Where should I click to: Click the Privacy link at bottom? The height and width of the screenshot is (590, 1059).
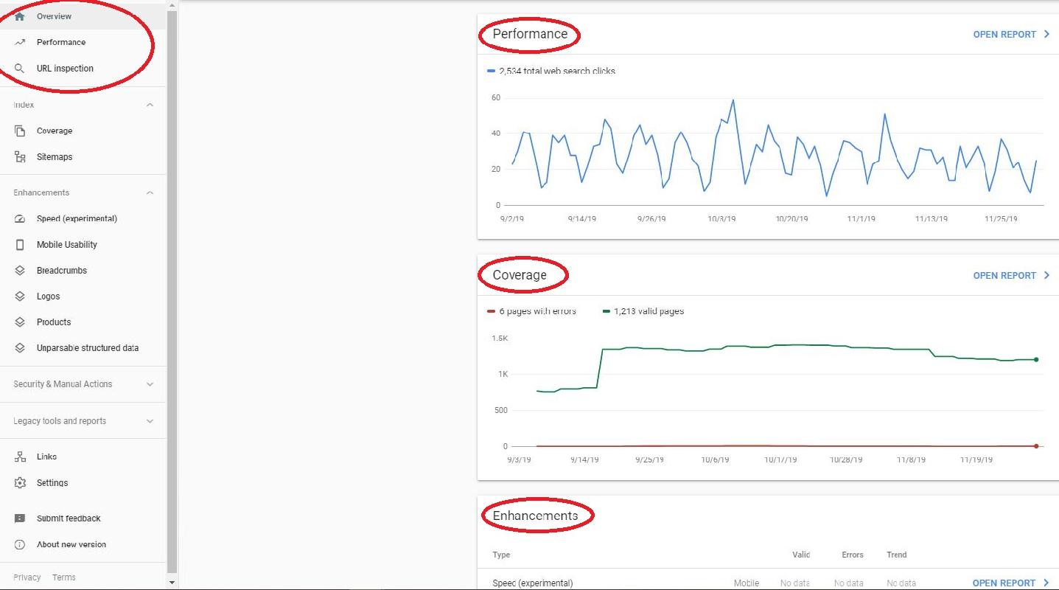click(27, 577)
